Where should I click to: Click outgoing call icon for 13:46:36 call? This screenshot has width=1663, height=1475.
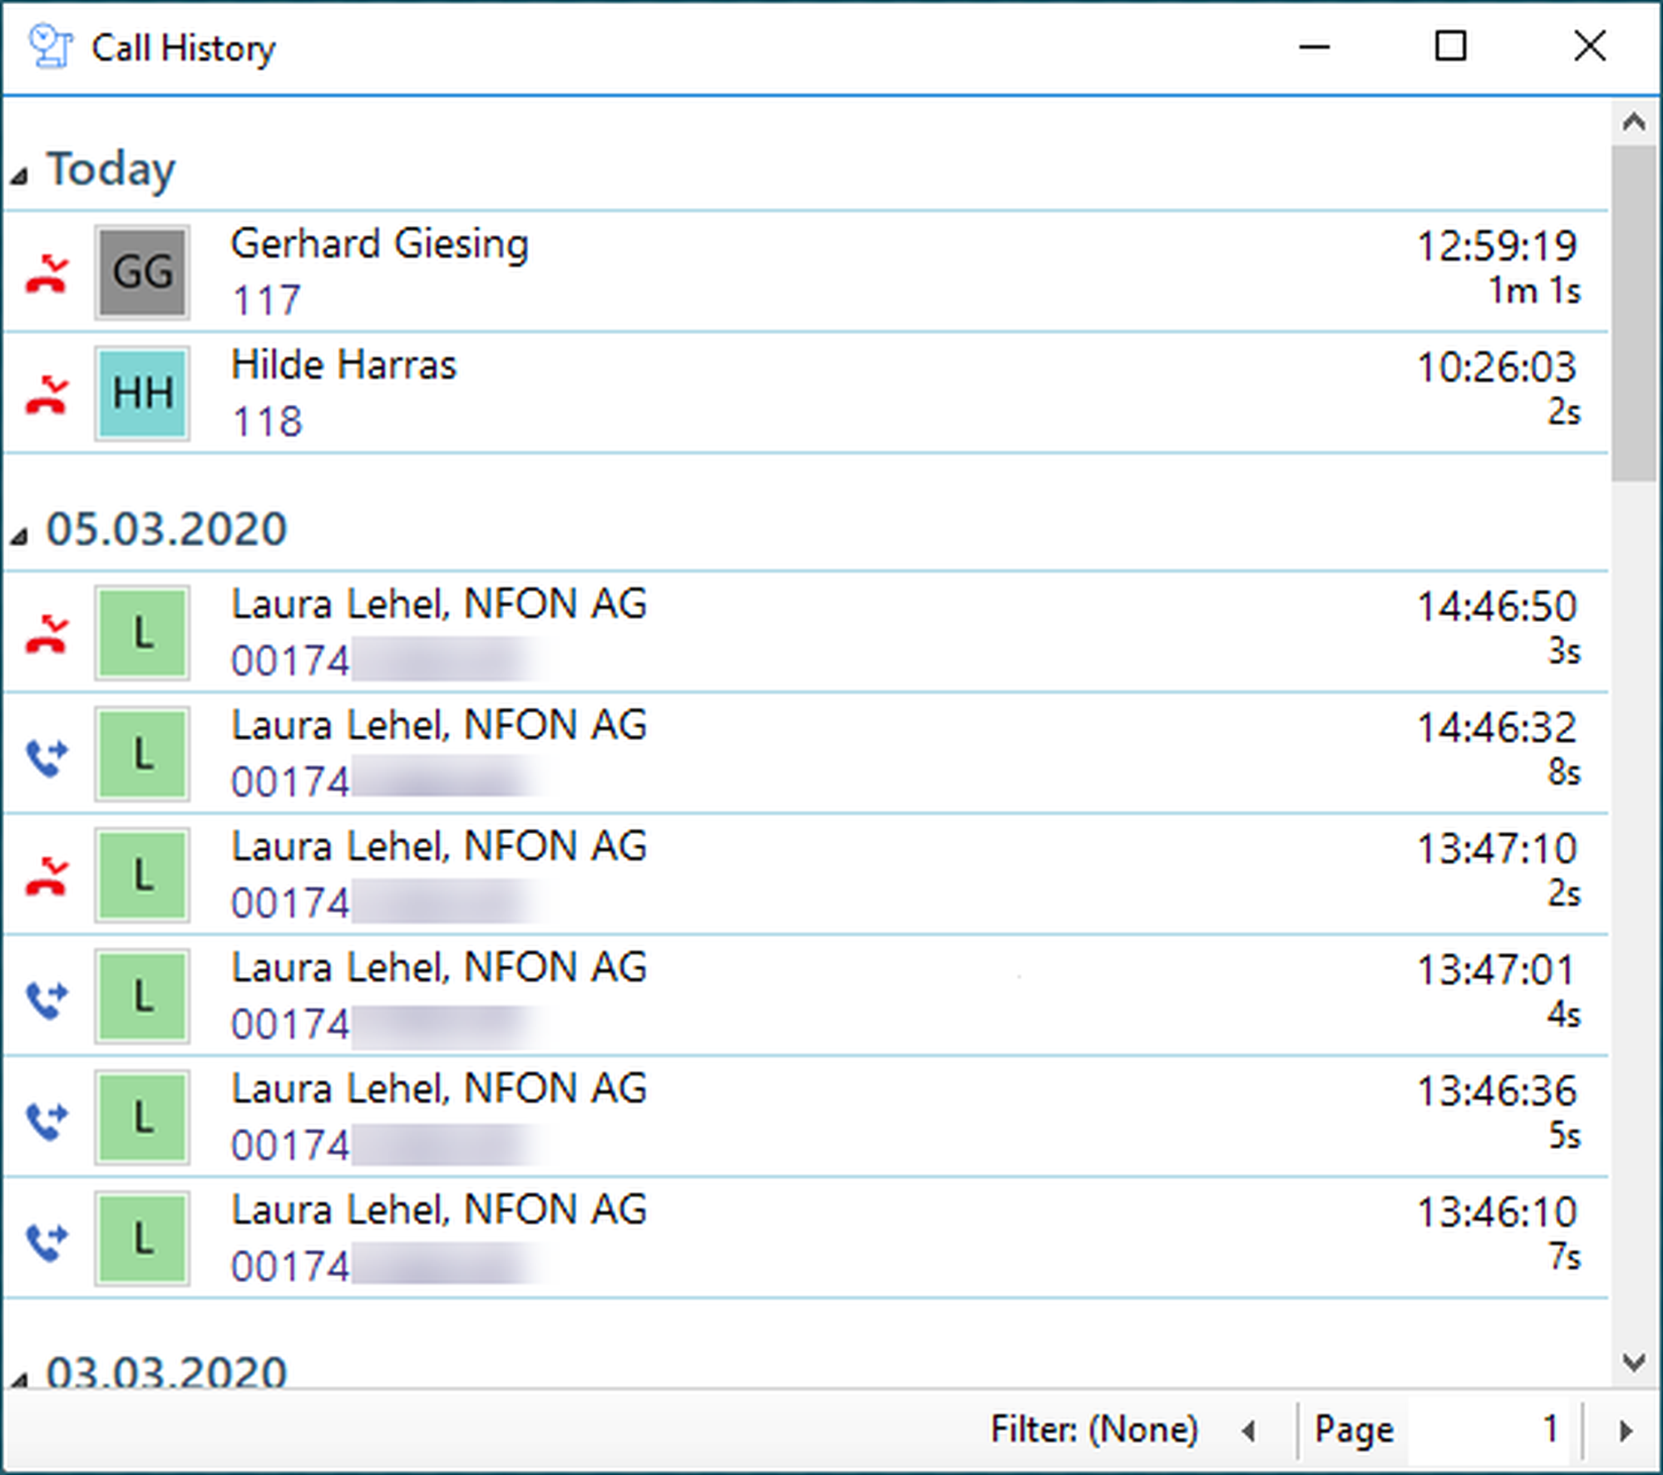[46, 1119]
